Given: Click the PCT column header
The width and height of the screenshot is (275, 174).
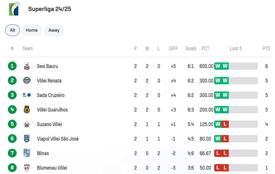Looking at the screenshot, I should (205, 49).
